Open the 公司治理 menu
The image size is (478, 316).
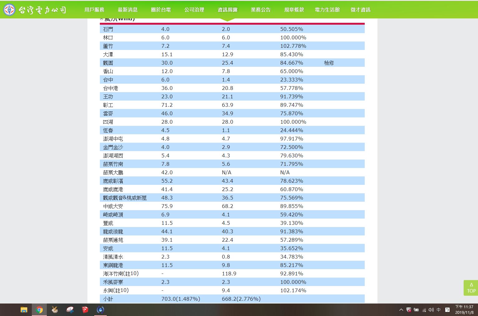point(194,10)
